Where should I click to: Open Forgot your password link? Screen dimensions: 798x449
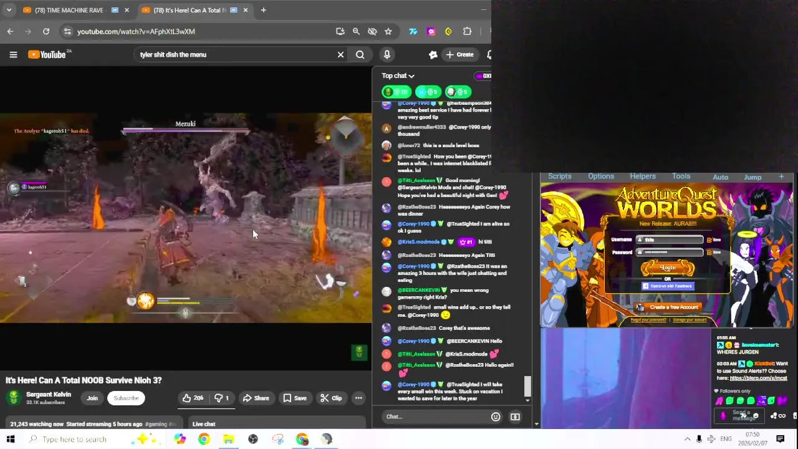pos(648,320)
